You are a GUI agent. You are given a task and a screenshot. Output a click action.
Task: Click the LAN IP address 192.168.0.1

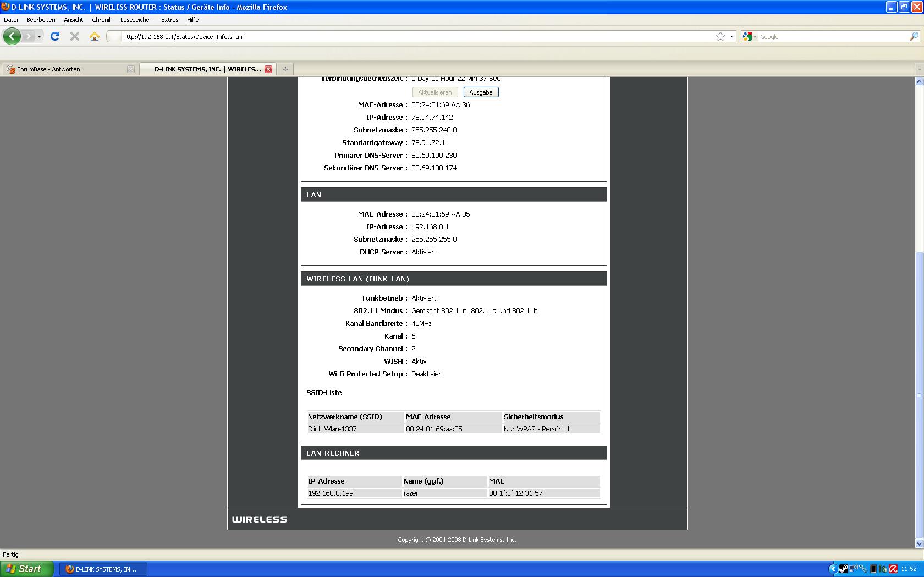430,227
